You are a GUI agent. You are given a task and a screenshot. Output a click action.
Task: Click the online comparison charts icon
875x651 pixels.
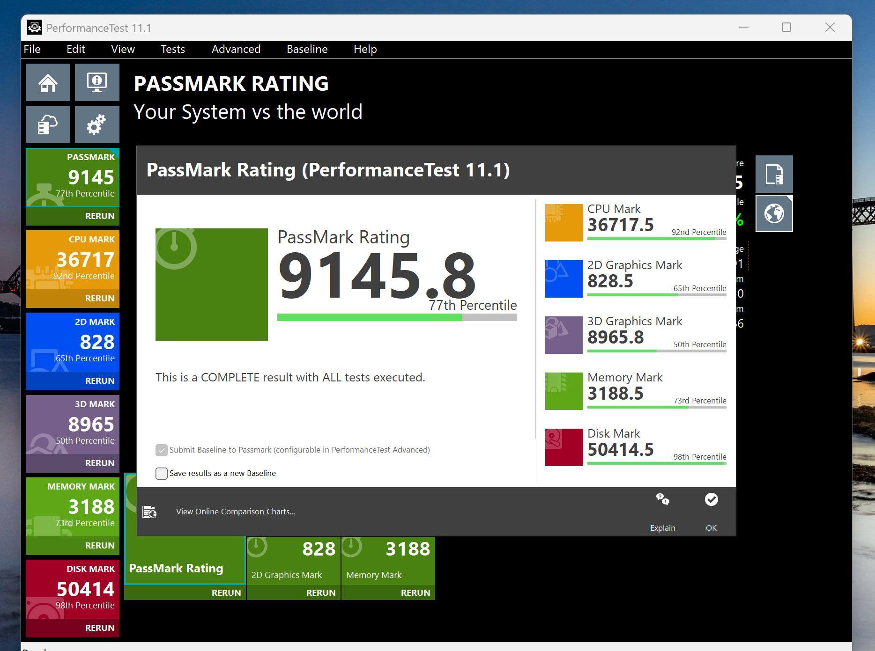(149, 512)
